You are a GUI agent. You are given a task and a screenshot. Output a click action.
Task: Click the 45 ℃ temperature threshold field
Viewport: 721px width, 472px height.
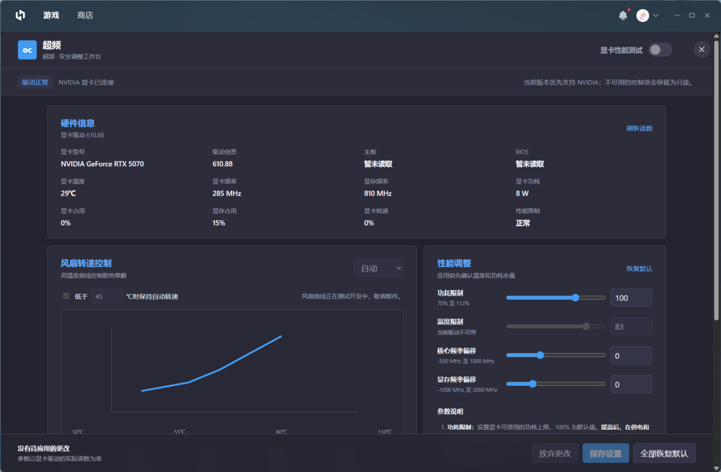106,296
